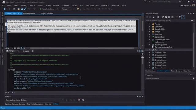Toggle auto-hide pin on Solution Explorer

[191, 13]
